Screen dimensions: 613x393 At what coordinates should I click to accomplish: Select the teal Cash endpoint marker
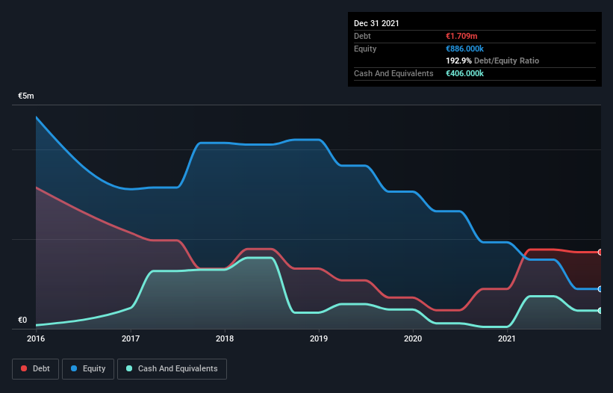click(600, 311)
